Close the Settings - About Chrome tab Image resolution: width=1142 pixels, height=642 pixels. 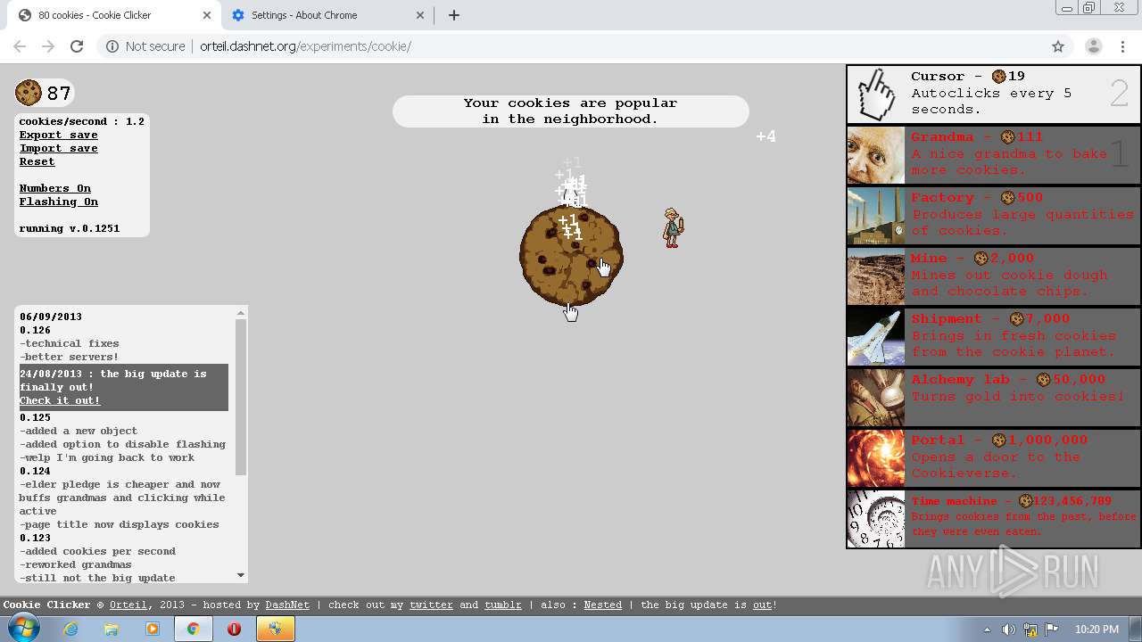421,15
